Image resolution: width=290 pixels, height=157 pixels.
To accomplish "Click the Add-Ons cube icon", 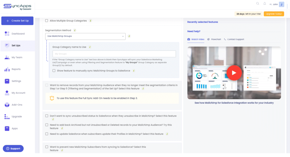I will pyautogui.click(x=7, y=105).
